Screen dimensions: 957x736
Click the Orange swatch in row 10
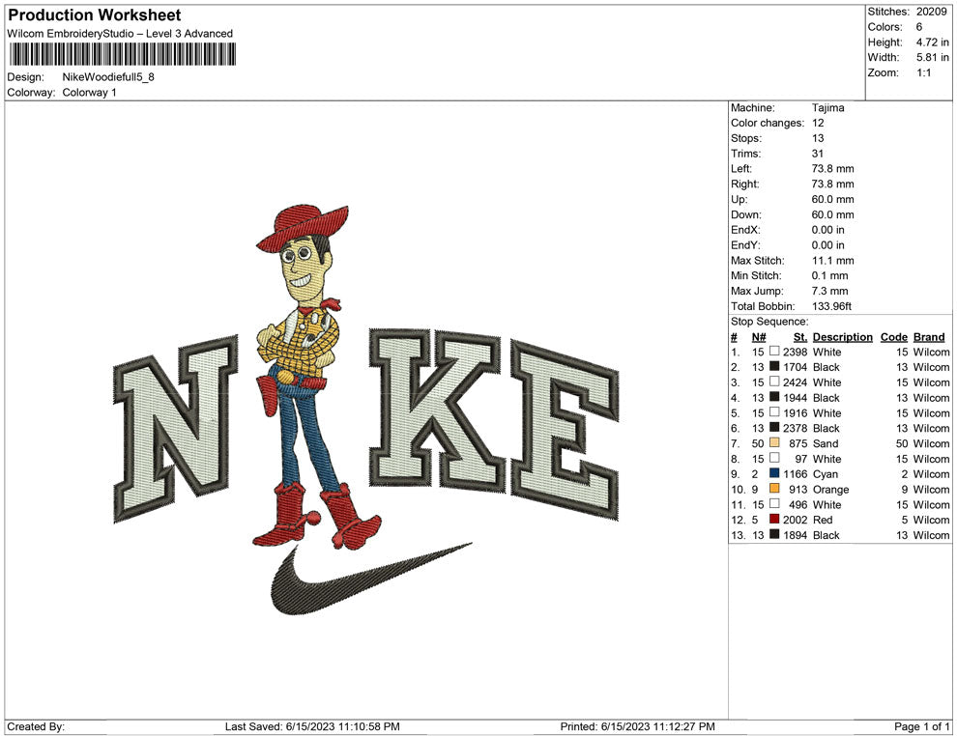click(x=774, y=489)
